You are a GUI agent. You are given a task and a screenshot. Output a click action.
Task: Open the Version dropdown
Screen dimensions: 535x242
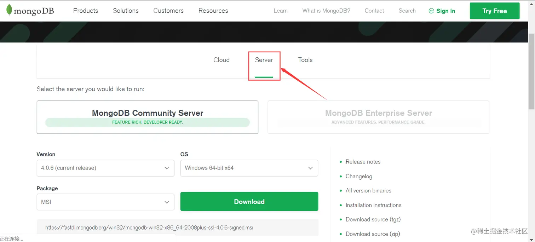[105, 168]
